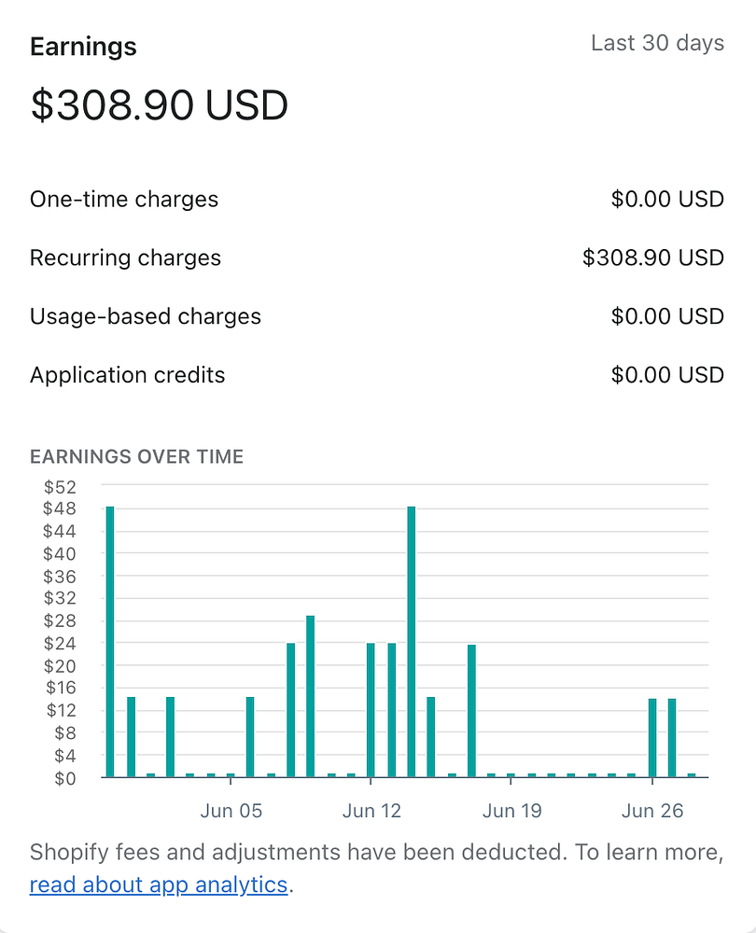
Task: Click the Earnings heading
Action: tap(83, 47)
